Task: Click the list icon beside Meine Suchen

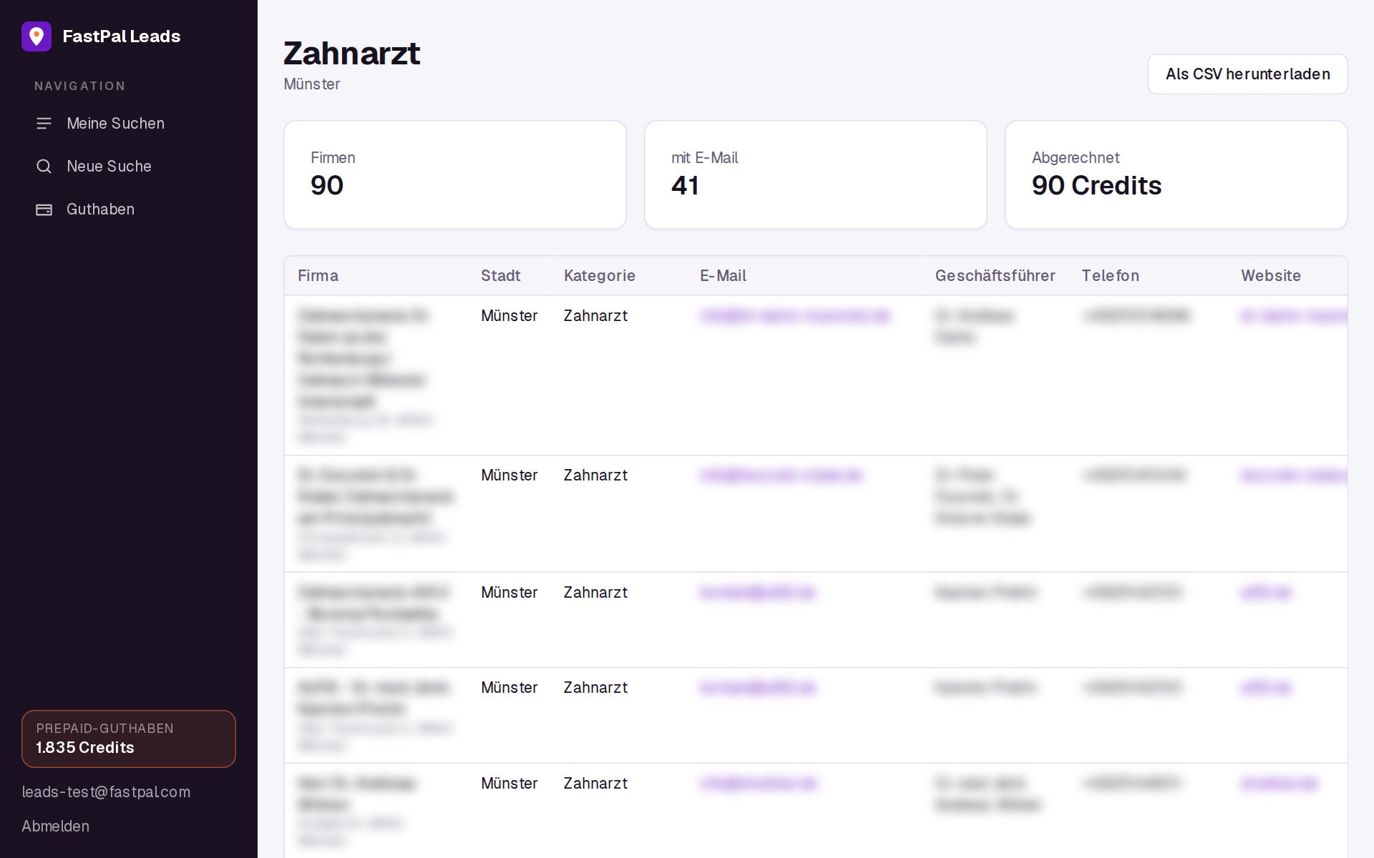Action: pyautogui.click(x=44, y=124)
